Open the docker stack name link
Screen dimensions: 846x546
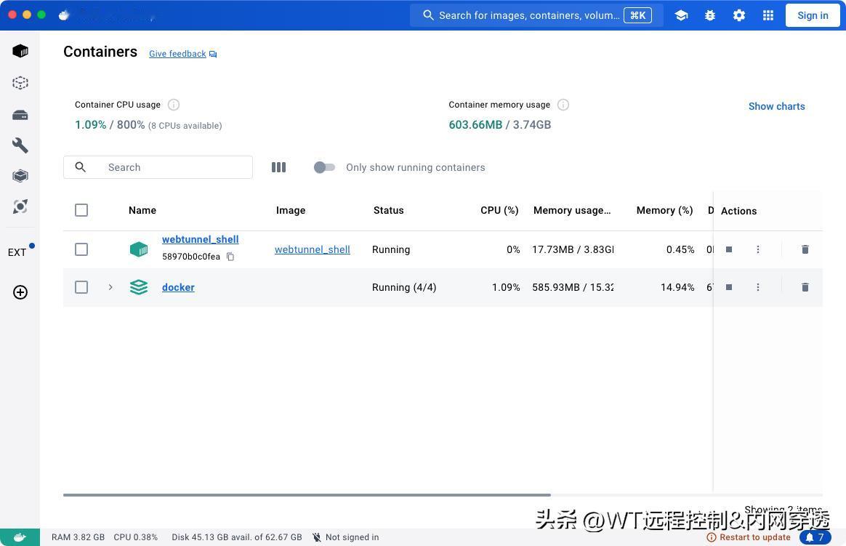tap(178, 287)
